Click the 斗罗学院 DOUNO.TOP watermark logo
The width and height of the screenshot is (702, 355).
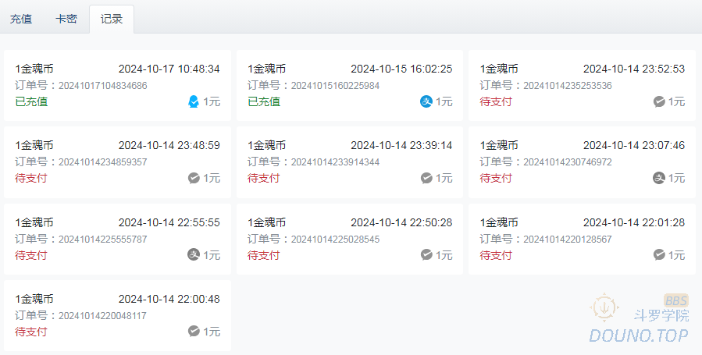pyautogui.click(x=639, y=320)
